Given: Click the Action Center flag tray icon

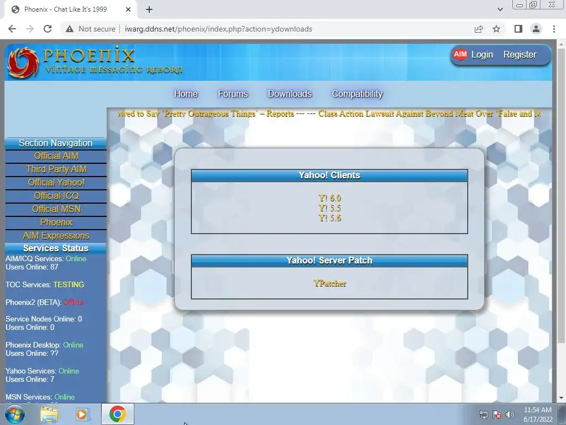Looking at the screenshot, I should pyautogui.click(x=497, y=414).
